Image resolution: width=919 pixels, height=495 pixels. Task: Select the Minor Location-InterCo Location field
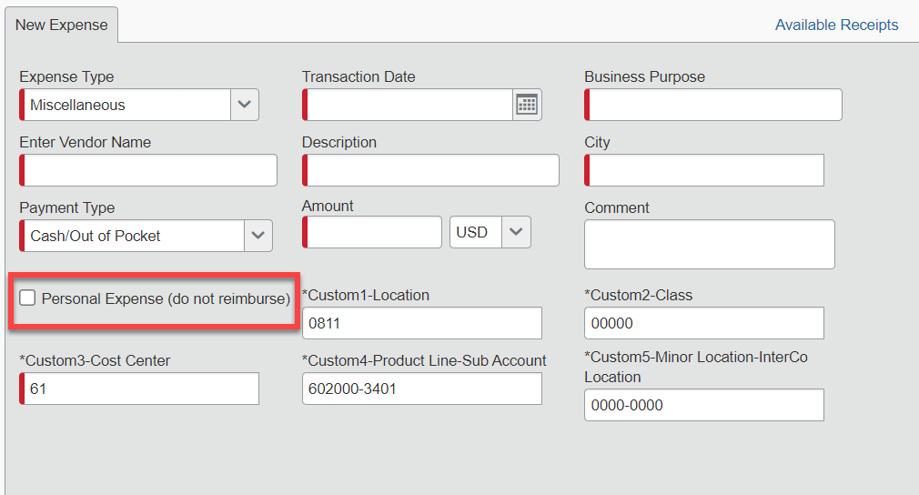(x=703, y=405)
